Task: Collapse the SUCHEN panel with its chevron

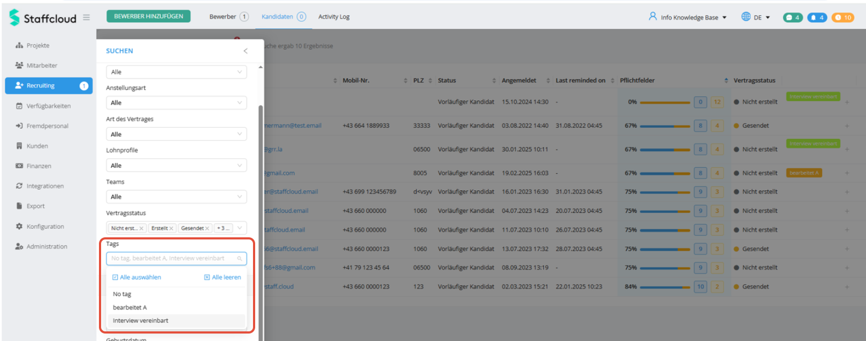Action: (246, 51)
